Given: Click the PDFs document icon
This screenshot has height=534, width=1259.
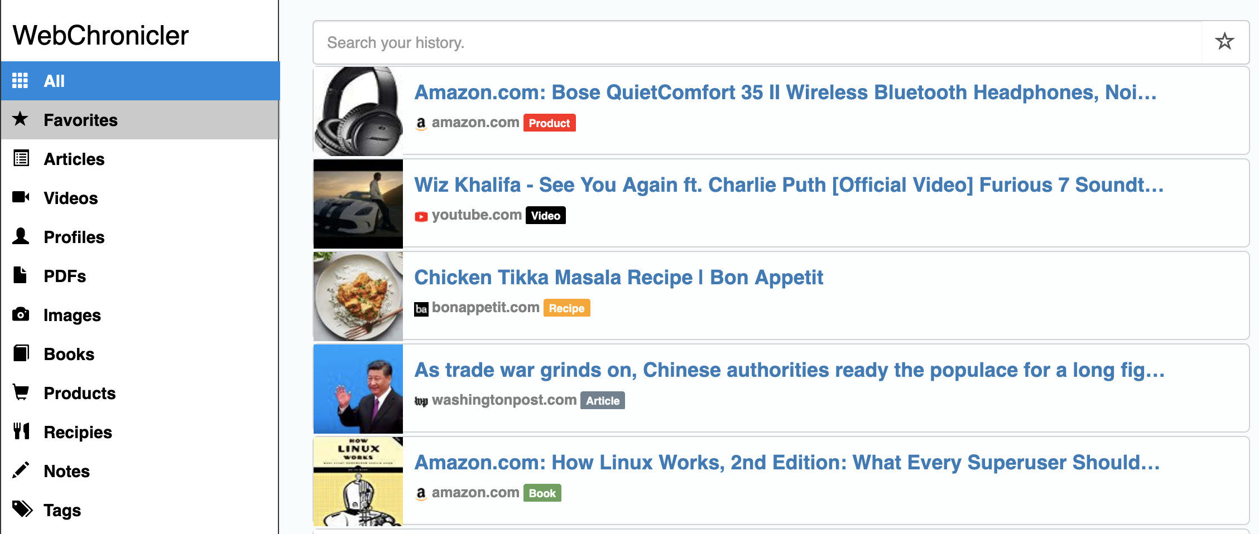Looking at the screenshot, I should pos(20,275).
